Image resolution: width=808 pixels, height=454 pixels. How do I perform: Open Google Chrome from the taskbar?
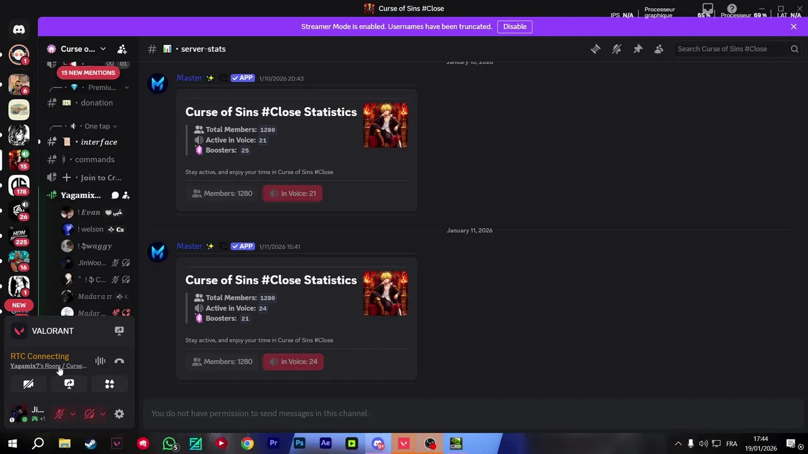[x=247, y=443]
